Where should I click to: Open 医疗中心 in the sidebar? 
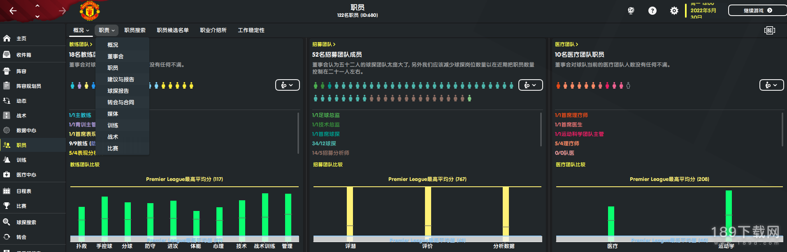pyautogui.click(x=26, y=175)
